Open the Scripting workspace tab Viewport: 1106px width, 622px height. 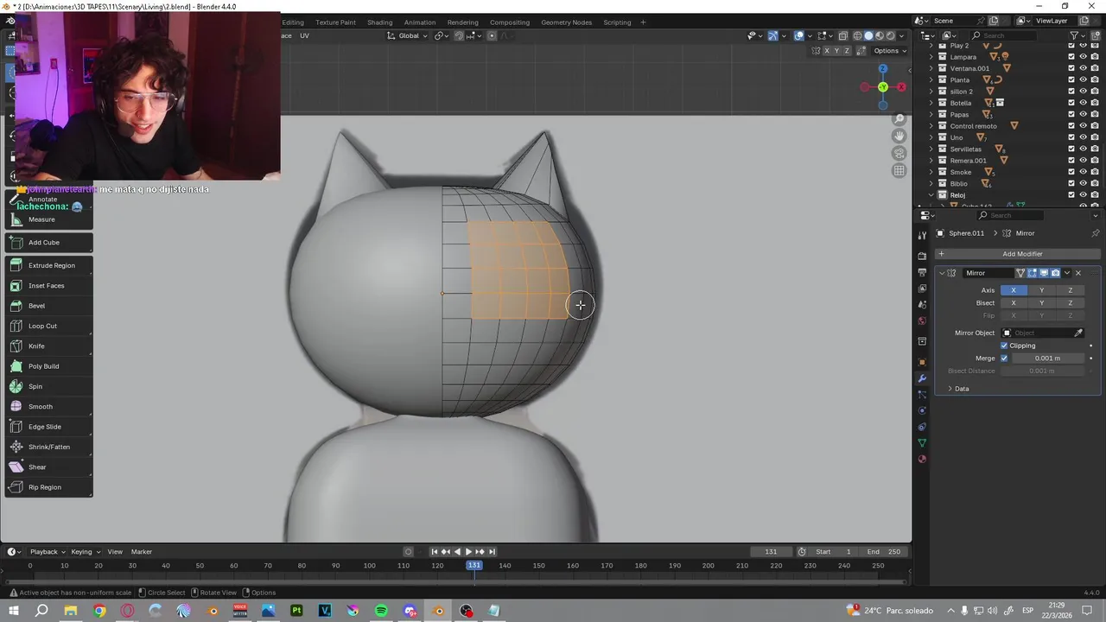(617, 22)
